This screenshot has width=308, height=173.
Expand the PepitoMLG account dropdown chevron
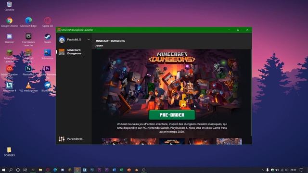tap(89, 39)
